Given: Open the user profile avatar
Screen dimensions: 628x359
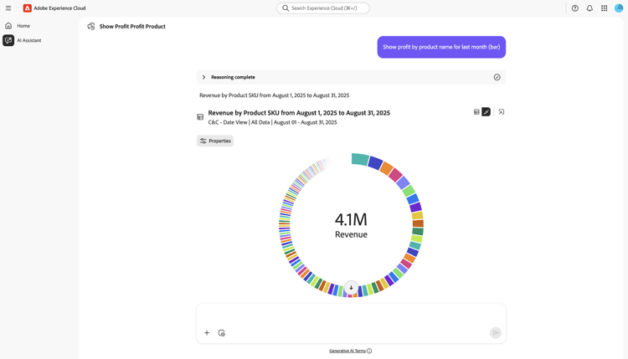Looking at the screenshot, I should (x=619, y=8).
